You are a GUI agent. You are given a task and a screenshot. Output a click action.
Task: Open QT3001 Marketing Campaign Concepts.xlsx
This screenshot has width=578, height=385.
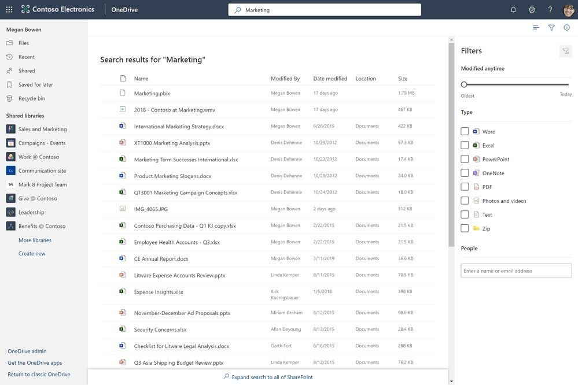[186, 192]
